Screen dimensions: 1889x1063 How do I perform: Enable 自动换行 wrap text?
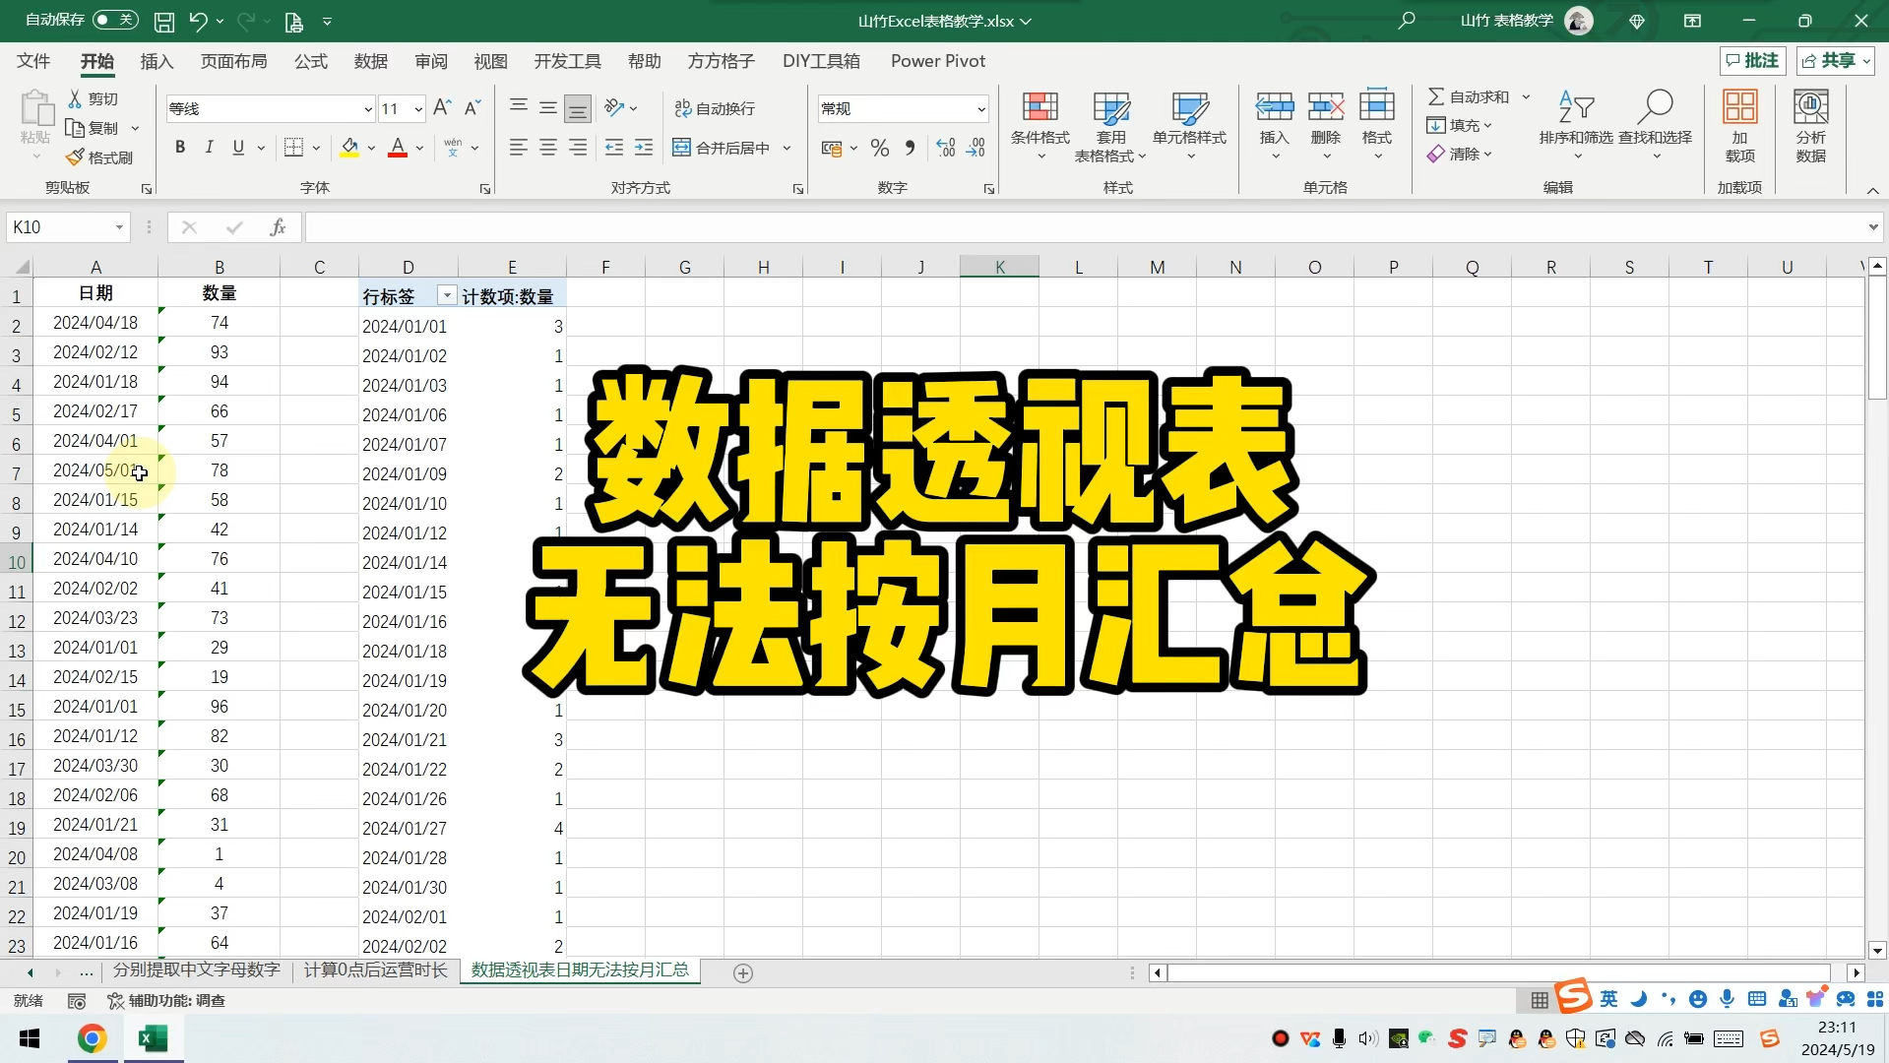[716, 107]
